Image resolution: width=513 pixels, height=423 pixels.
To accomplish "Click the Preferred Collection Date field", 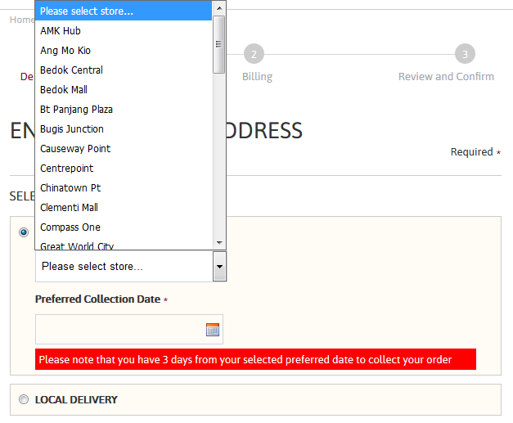I will [x=119, y=330].
